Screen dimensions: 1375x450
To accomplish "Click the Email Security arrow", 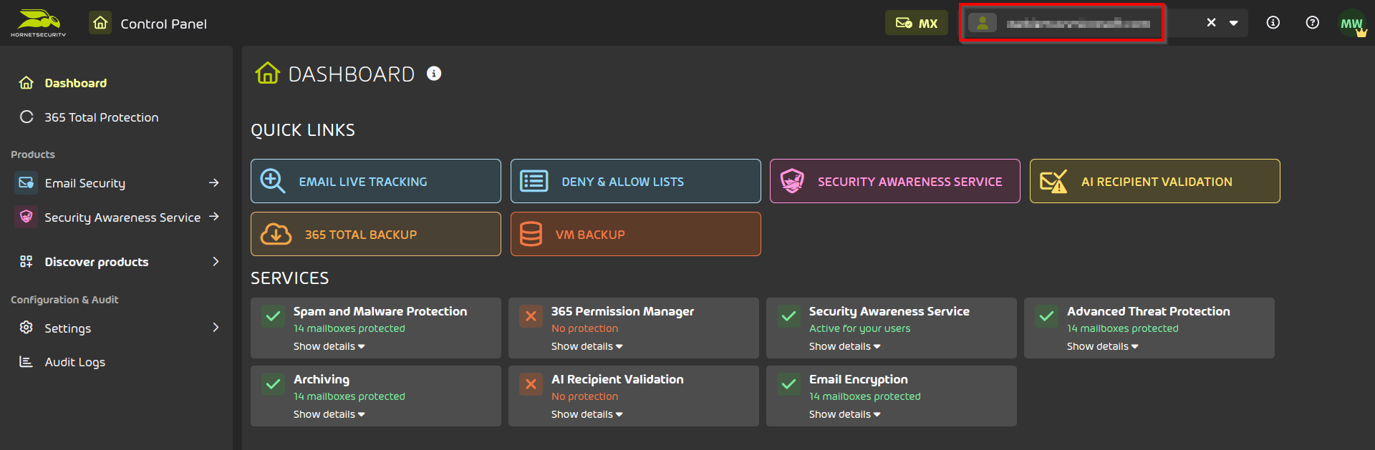I will (213, 183).
